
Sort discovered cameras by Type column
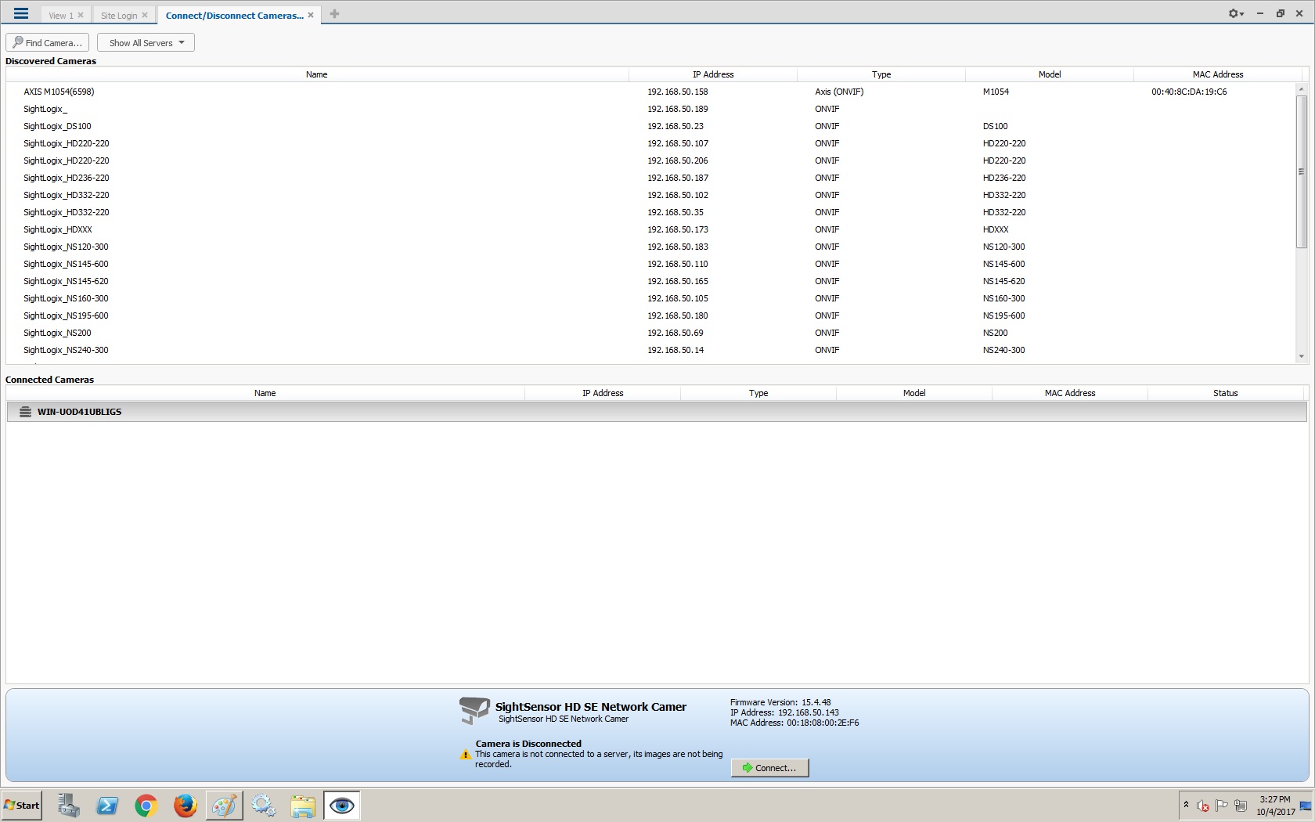[x=881, y=74]
